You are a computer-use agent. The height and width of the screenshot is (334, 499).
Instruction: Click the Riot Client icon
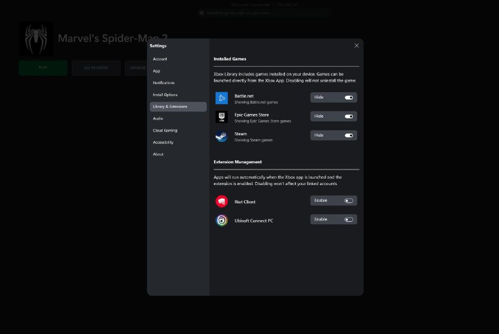(x=221, y=201)
